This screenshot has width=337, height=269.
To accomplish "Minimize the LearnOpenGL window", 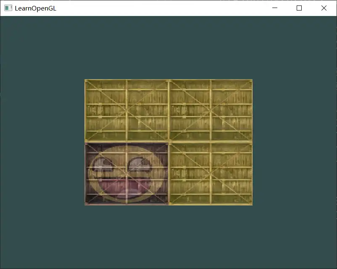I will coord(274,8).
